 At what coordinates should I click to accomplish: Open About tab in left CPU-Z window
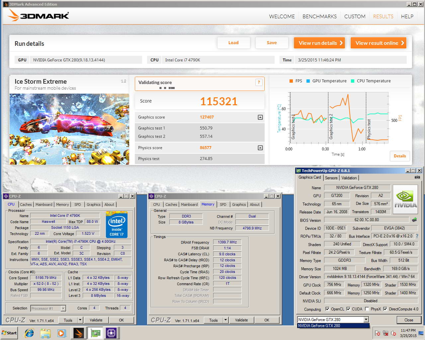coord(109,205)
